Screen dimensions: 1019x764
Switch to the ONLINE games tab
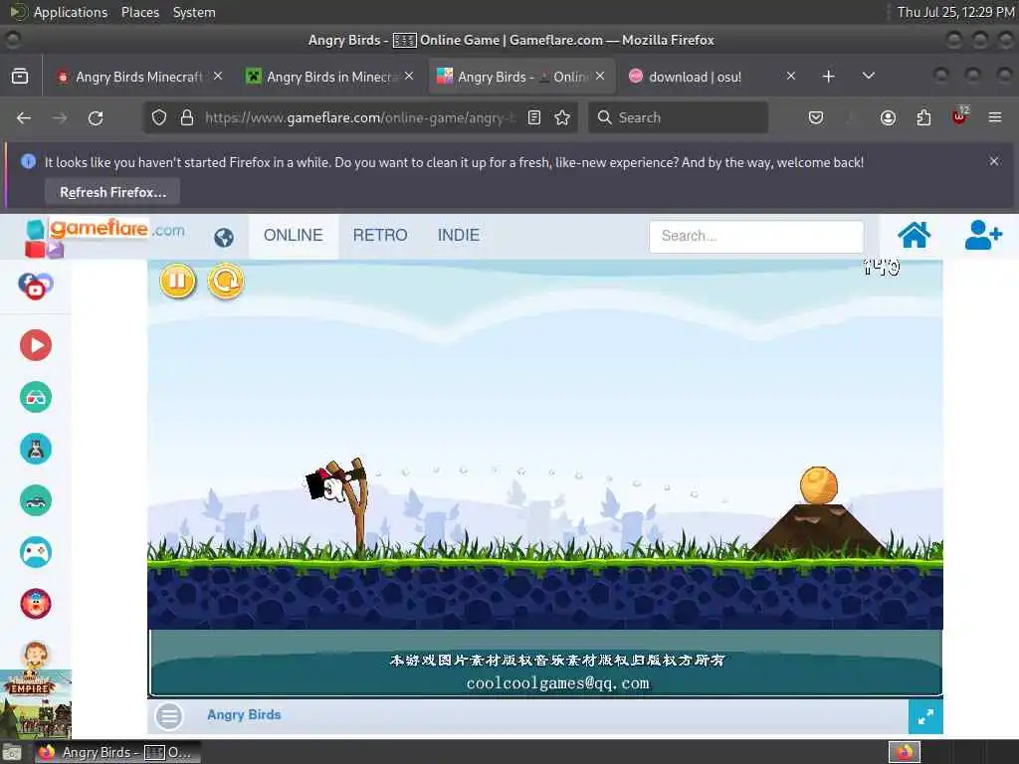click(294, 235)
